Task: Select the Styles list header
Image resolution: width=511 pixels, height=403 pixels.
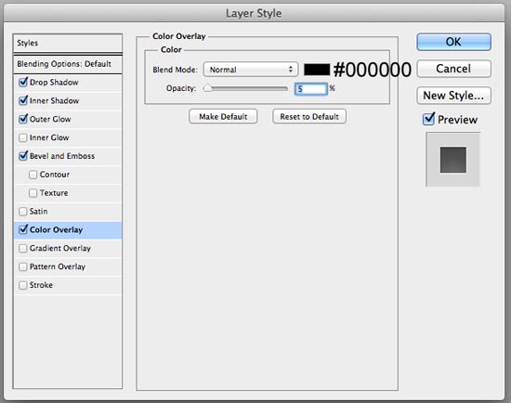Action: pos(68,43)
